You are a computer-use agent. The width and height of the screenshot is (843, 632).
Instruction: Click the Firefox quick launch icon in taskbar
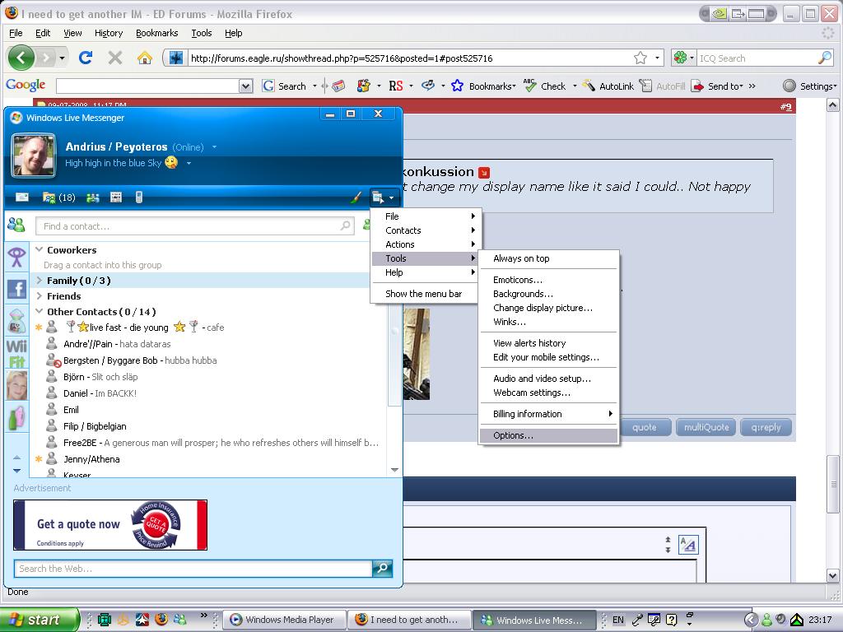pyautogui.click(x=161, y=620)
